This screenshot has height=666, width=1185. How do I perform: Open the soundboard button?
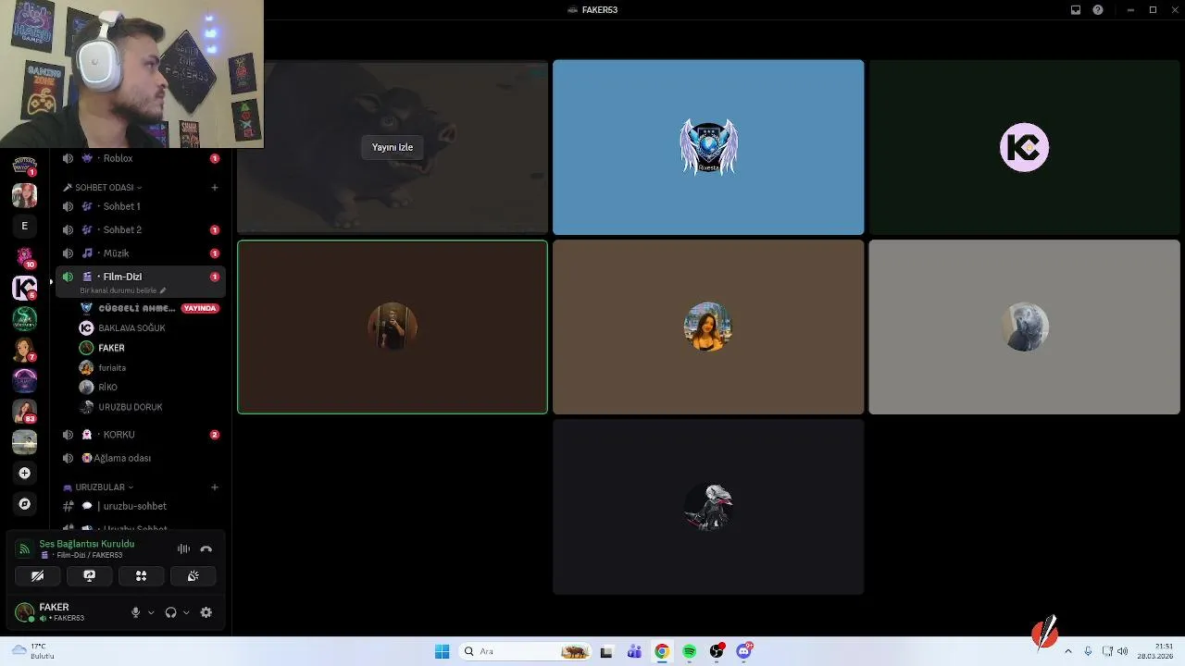coord(193,575)
